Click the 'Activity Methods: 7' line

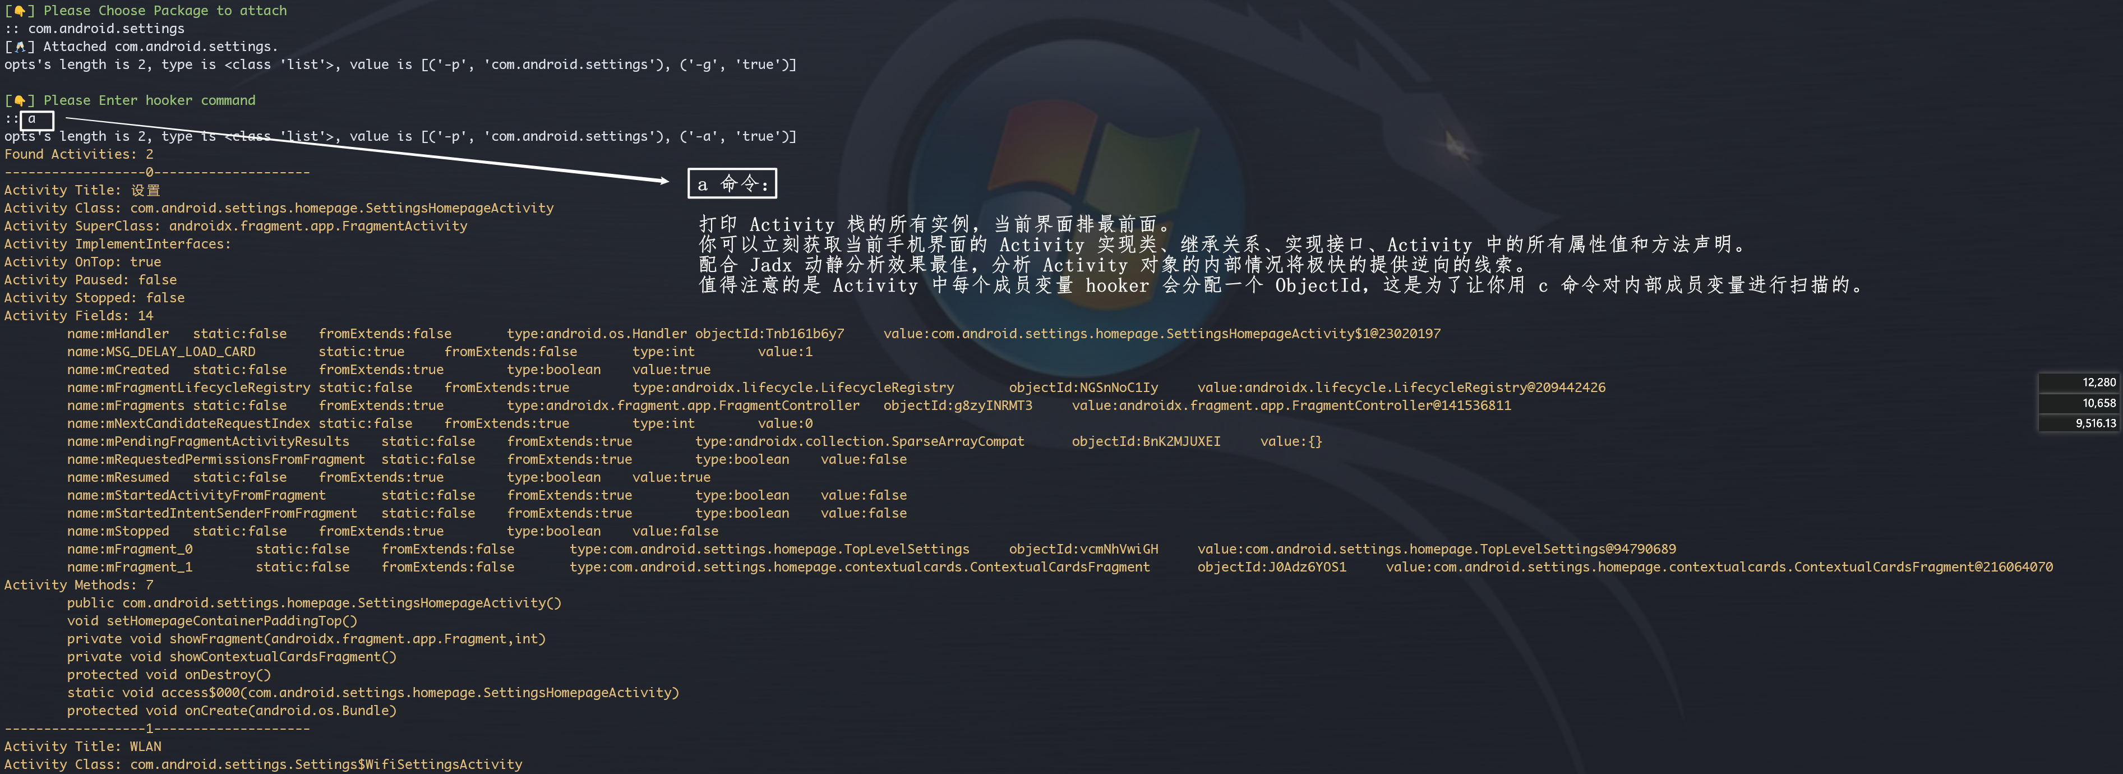79,585
